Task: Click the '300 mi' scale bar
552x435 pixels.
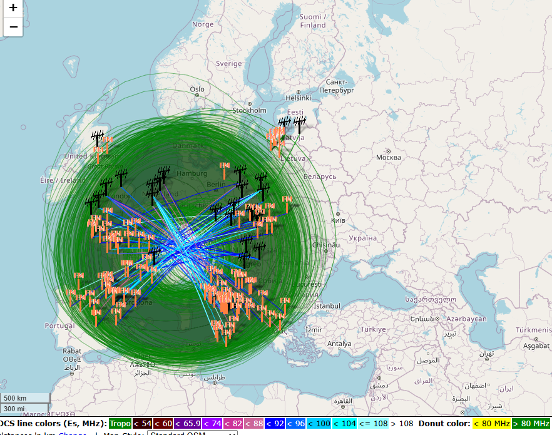Action: [x=24, y=409]
